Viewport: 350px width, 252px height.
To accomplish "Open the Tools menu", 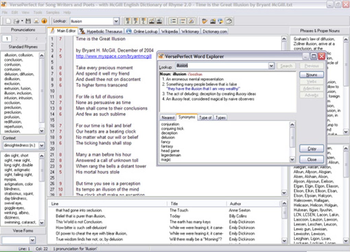I will click(x=38, y=12).
